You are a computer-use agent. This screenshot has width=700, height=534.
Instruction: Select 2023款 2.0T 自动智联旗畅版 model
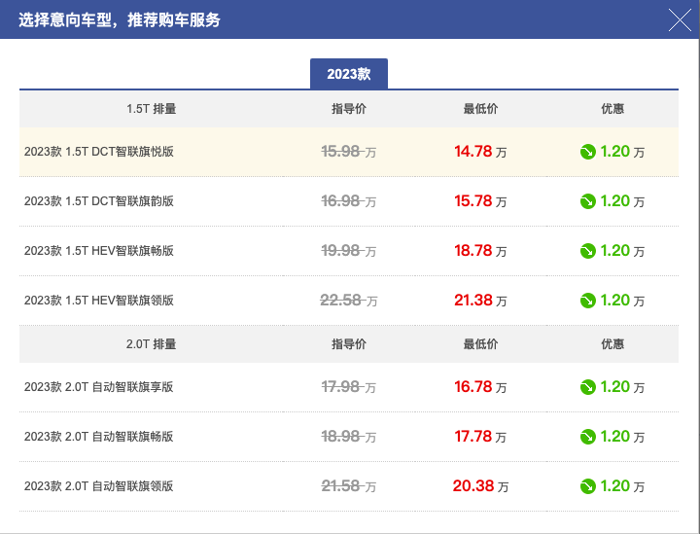point(349,437)
